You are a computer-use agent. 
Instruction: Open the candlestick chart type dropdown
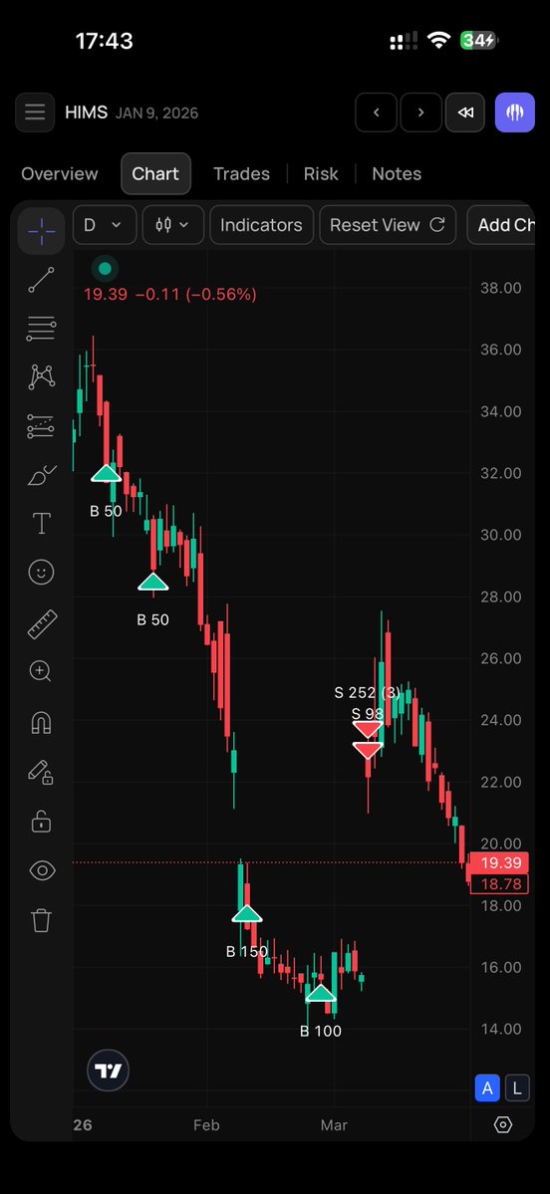173,225
